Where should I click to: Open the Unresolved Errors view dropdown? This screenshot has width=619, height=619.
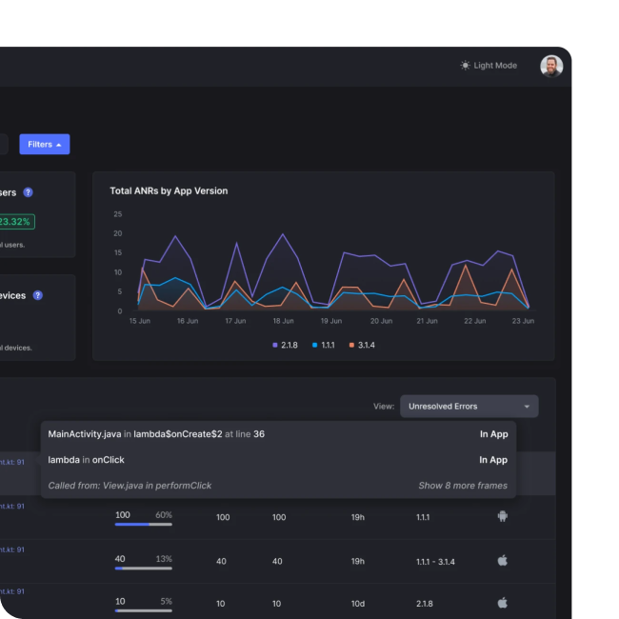click(x=469, y=407)
